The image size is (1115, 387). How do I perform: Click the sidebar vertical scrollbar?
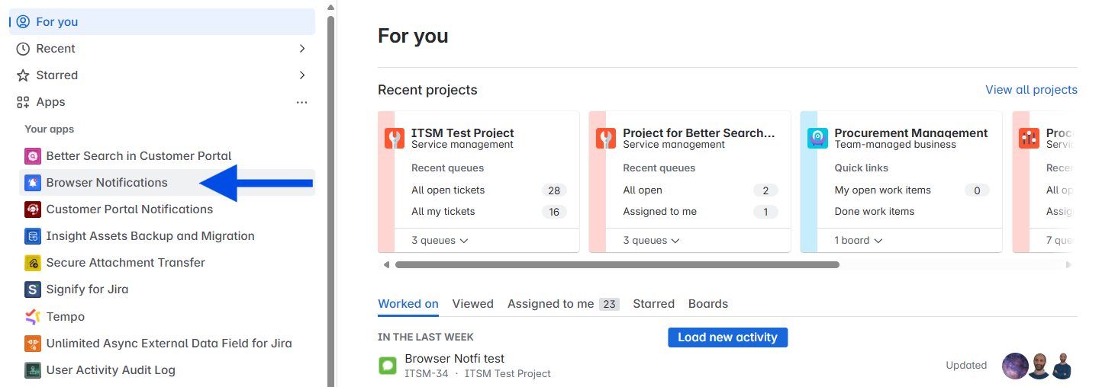330,200
